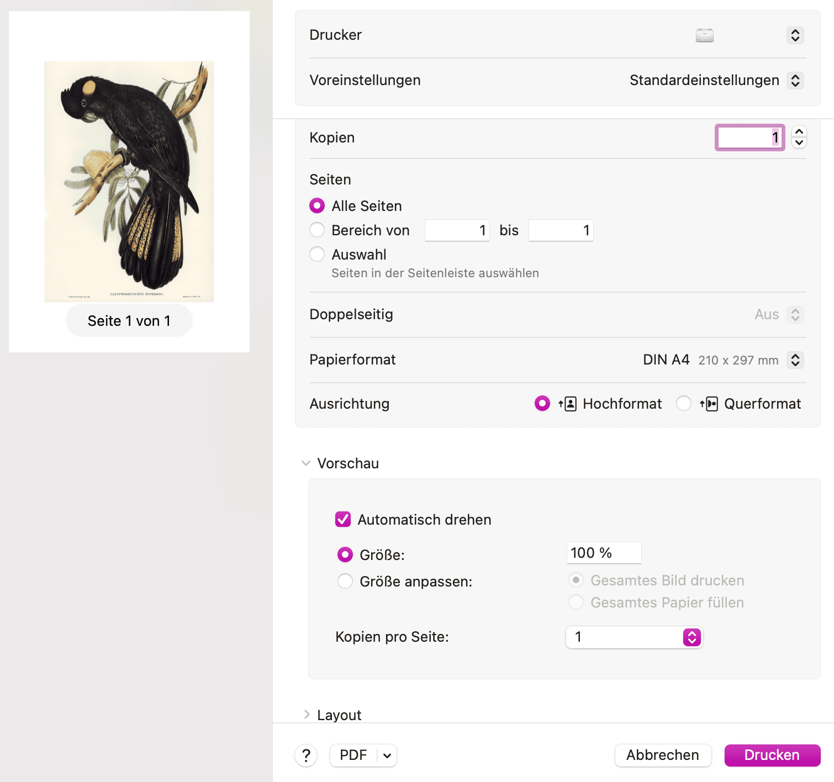Toggle the Automatisch drehen checkbox
834x782 pixels.
[343, 519]
